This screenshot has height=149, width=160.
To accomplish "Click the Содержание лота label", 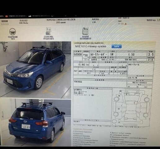I will tap(13, 38).
